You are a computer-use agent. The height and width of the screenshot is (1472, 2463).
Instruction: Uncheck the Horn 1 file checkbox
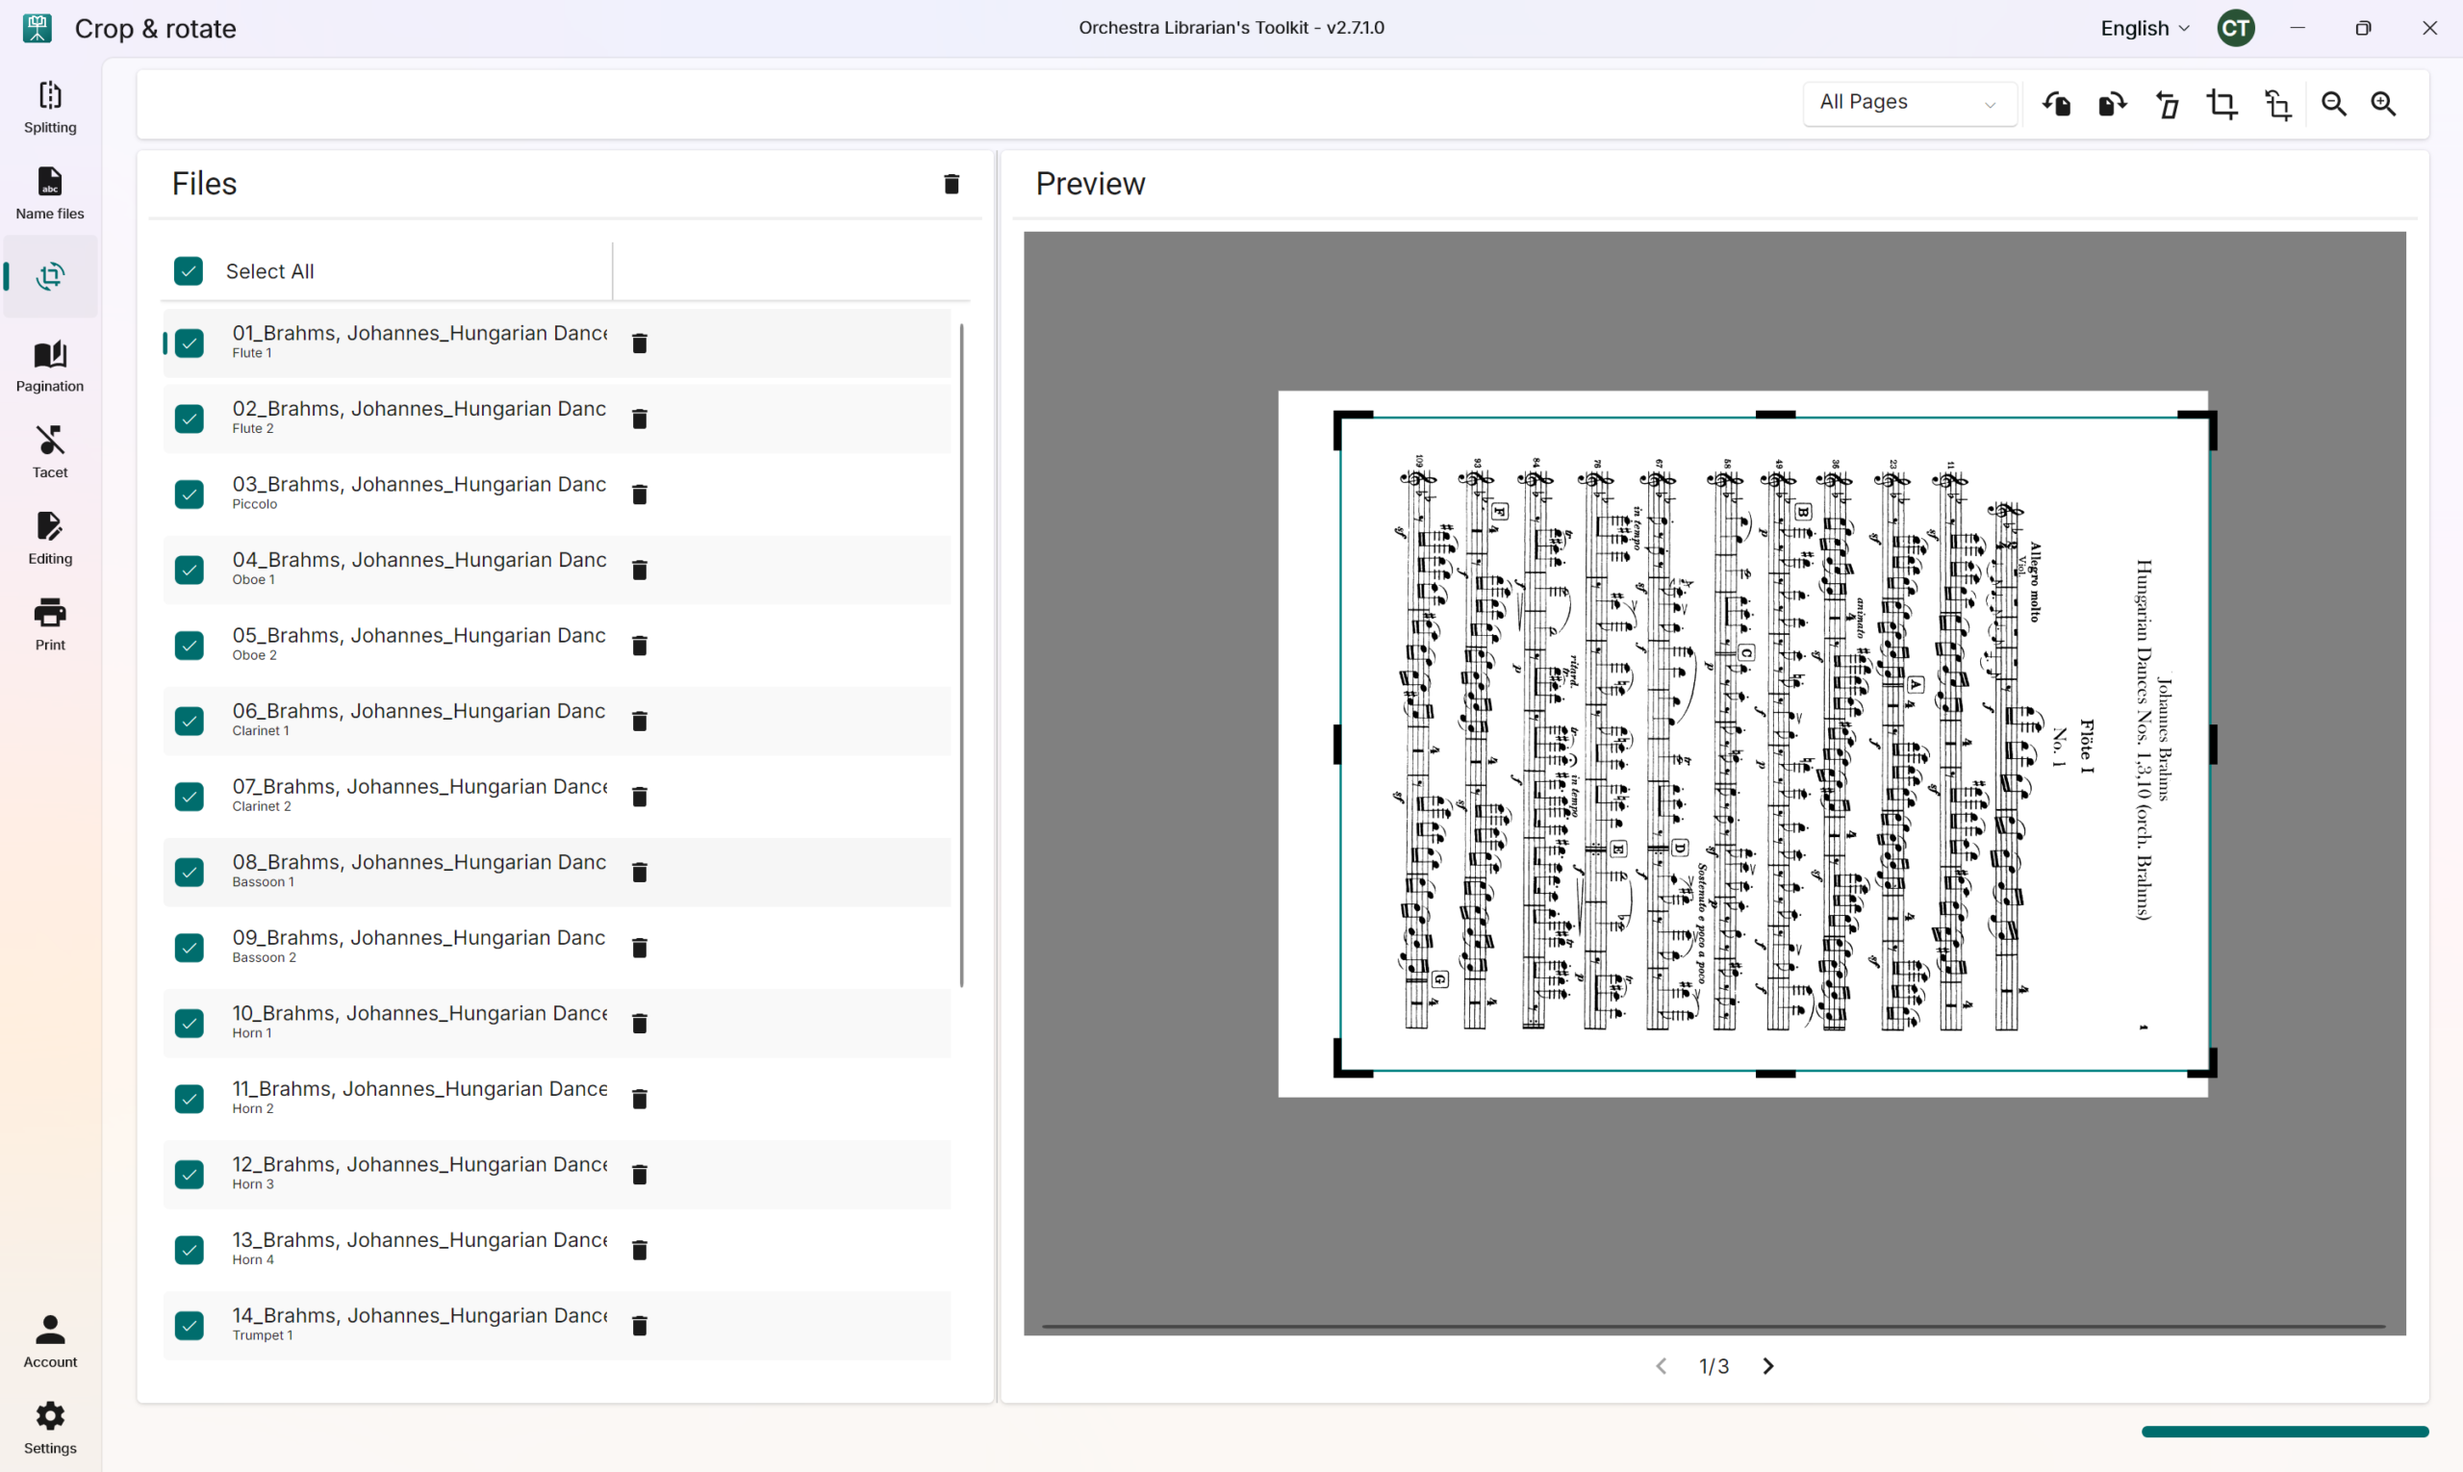(x=190, y=1023)
